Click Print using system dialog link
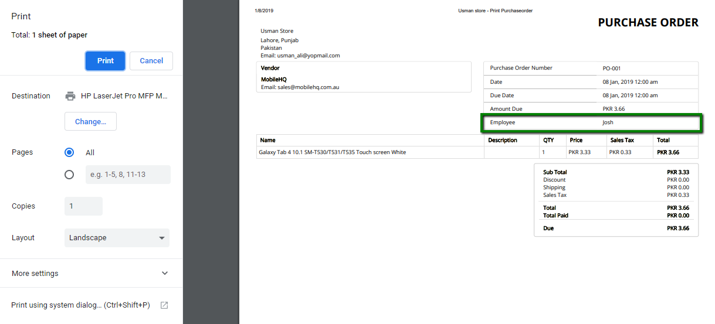Image resolution: width=715 pixels, height=324 pixels. coord(80,305)
